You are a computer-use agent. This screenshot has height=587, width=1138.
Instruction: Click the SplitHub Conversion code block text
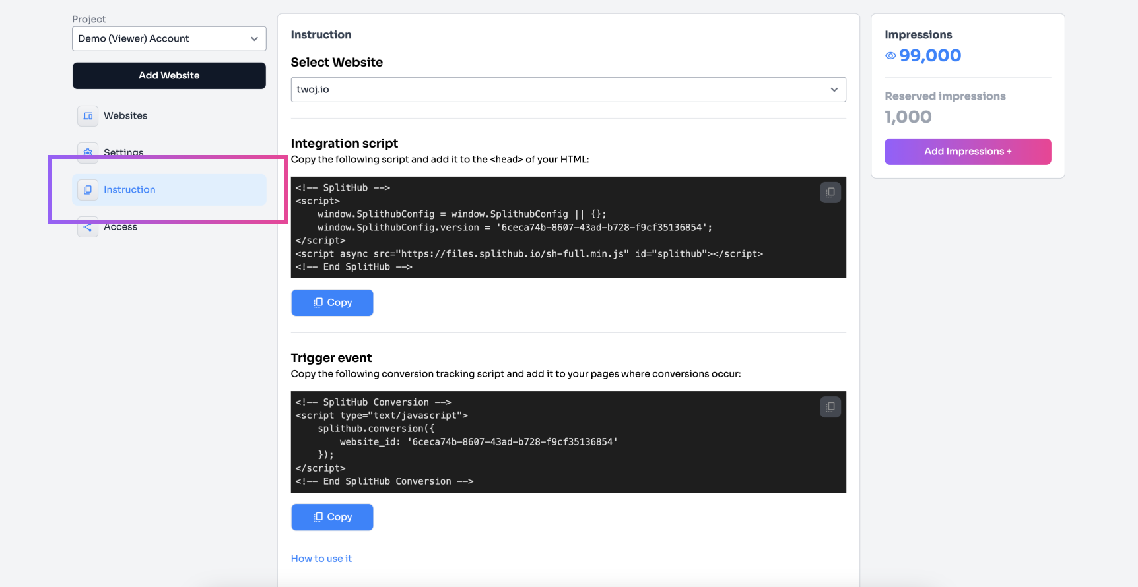pyautogui.click(x=462, y=442)
